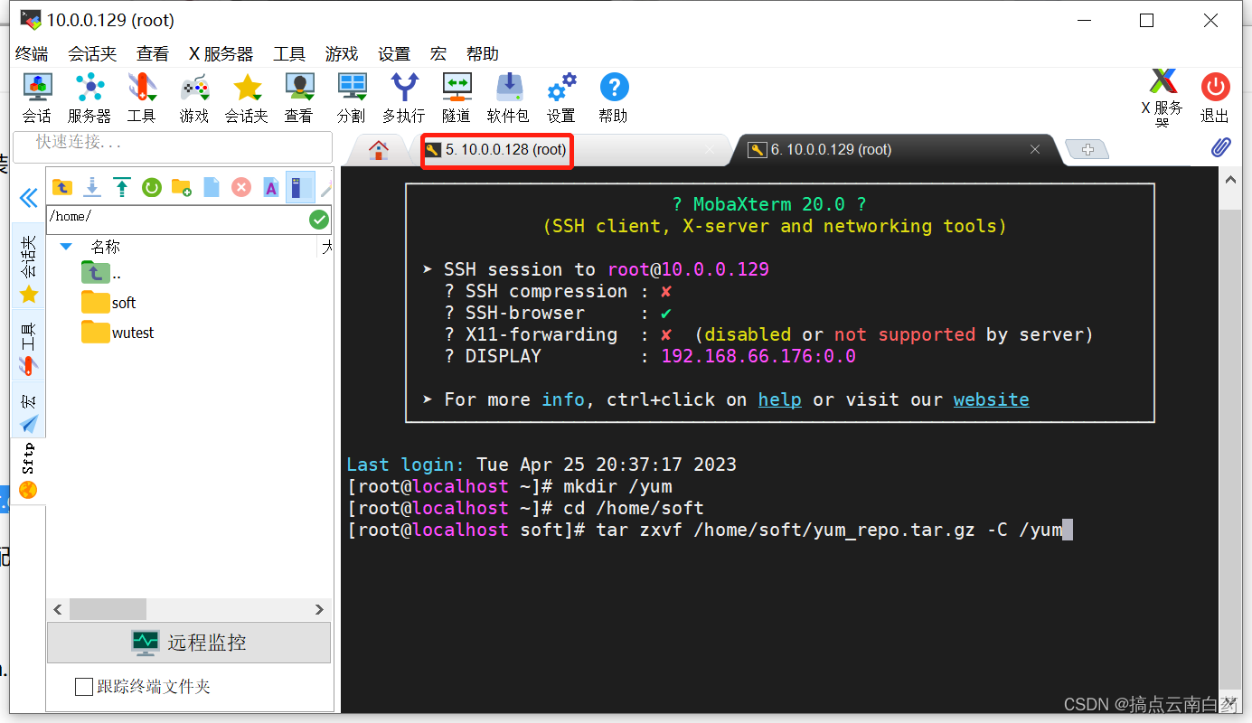Open the Session creation icon
The height and width of the screenshot is (723, 1252).
[37, 88]
